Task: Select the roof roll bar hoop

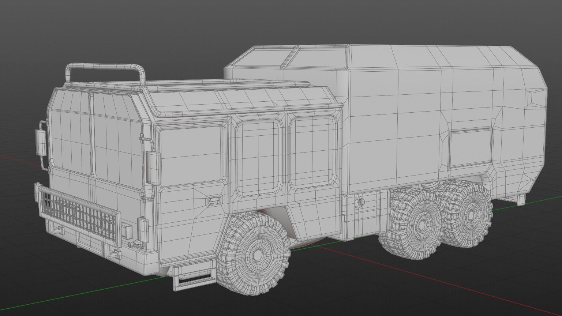Action: coord(106,75)
